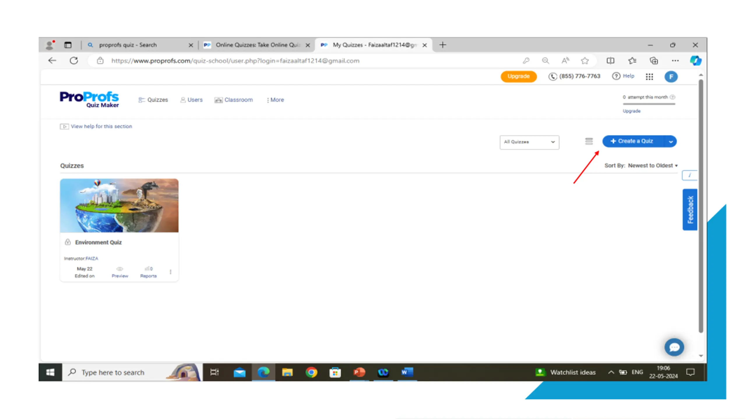746x419 pixels.
Task: Click browser refresh icon
Action: pyautogui.click(x=74, y=61)
